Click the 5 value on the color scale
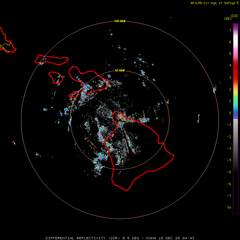 pos(230,54)
